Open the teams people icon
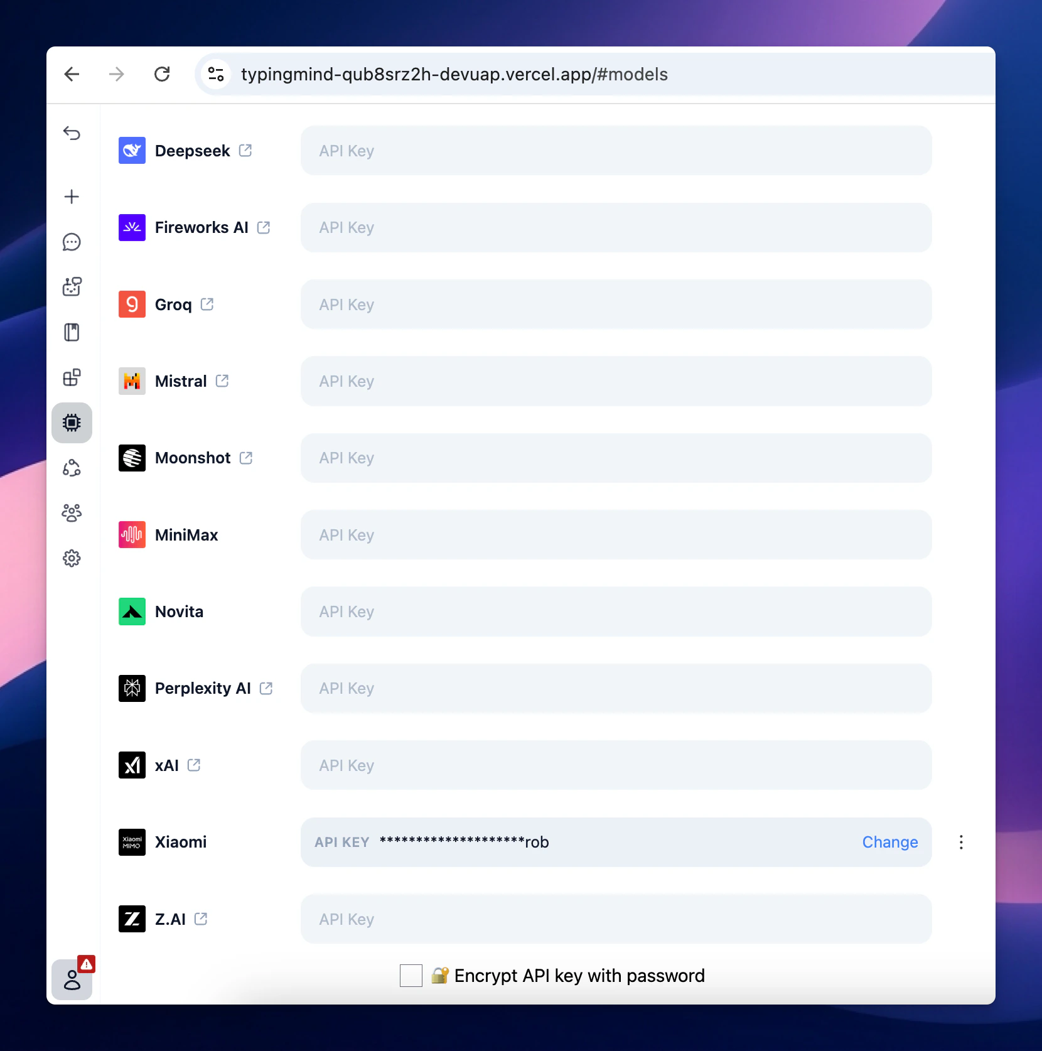 point(72,513)
